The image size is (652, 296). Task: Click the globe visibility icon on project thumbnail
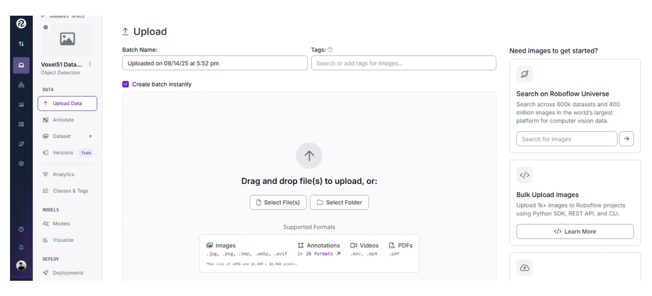pos(46,27)
